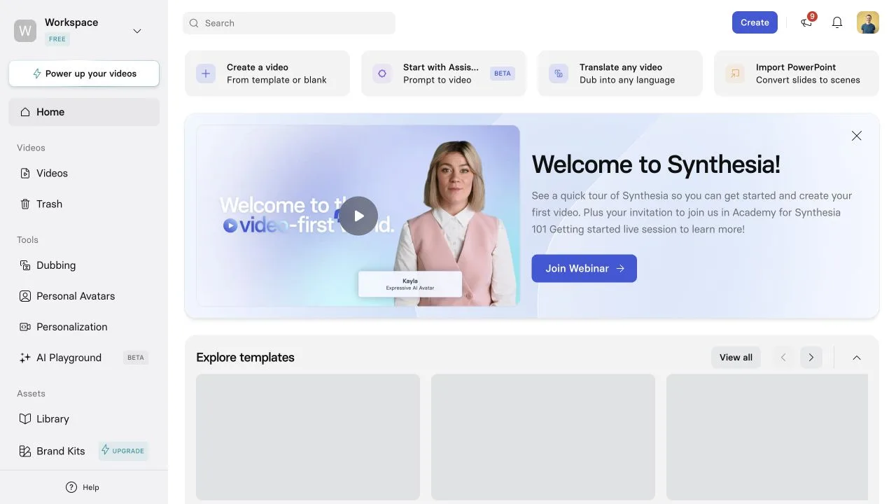This screenshot has width=896, height=504.
Task: Click the AI Playground BETA badge
Action: coord(136,358)
